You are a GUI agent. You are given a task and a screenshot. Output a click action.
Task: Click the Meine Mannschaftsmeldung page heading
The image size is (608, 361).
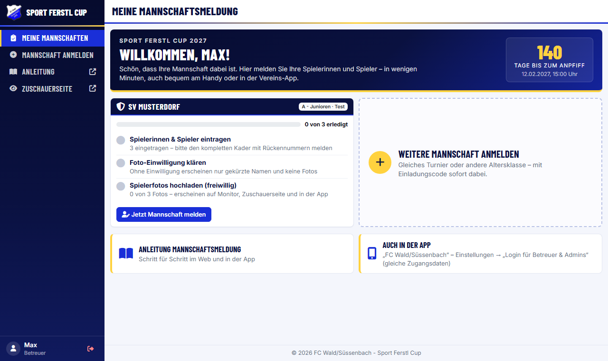point(175,11)
